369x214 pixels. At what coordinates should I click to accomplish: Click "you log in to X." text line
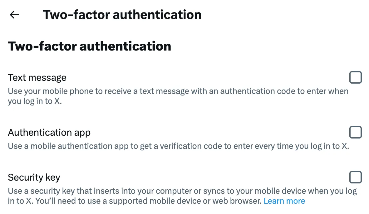click(x=35, y=101)
